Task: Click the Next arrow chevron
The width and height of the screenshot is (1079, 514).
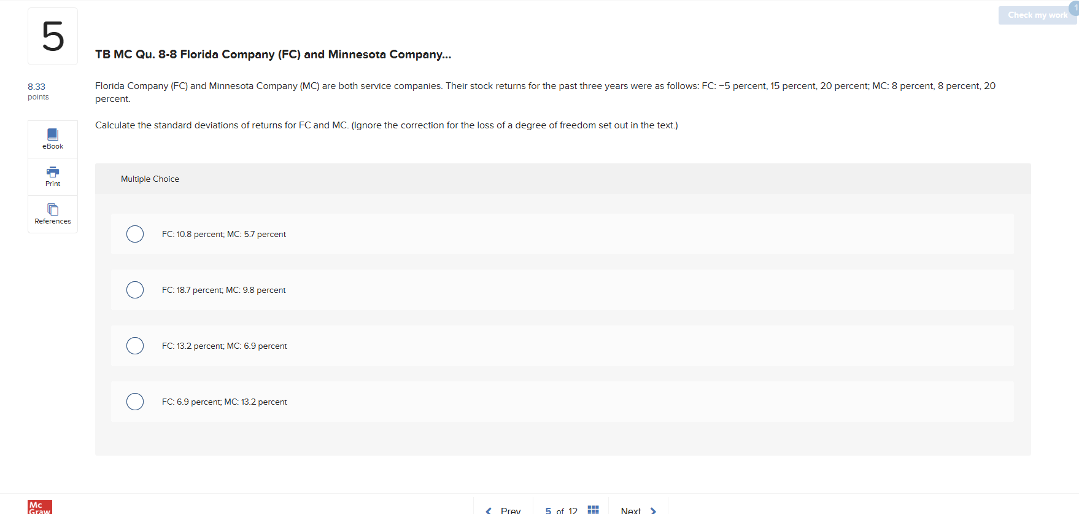Action: [653, 511]
